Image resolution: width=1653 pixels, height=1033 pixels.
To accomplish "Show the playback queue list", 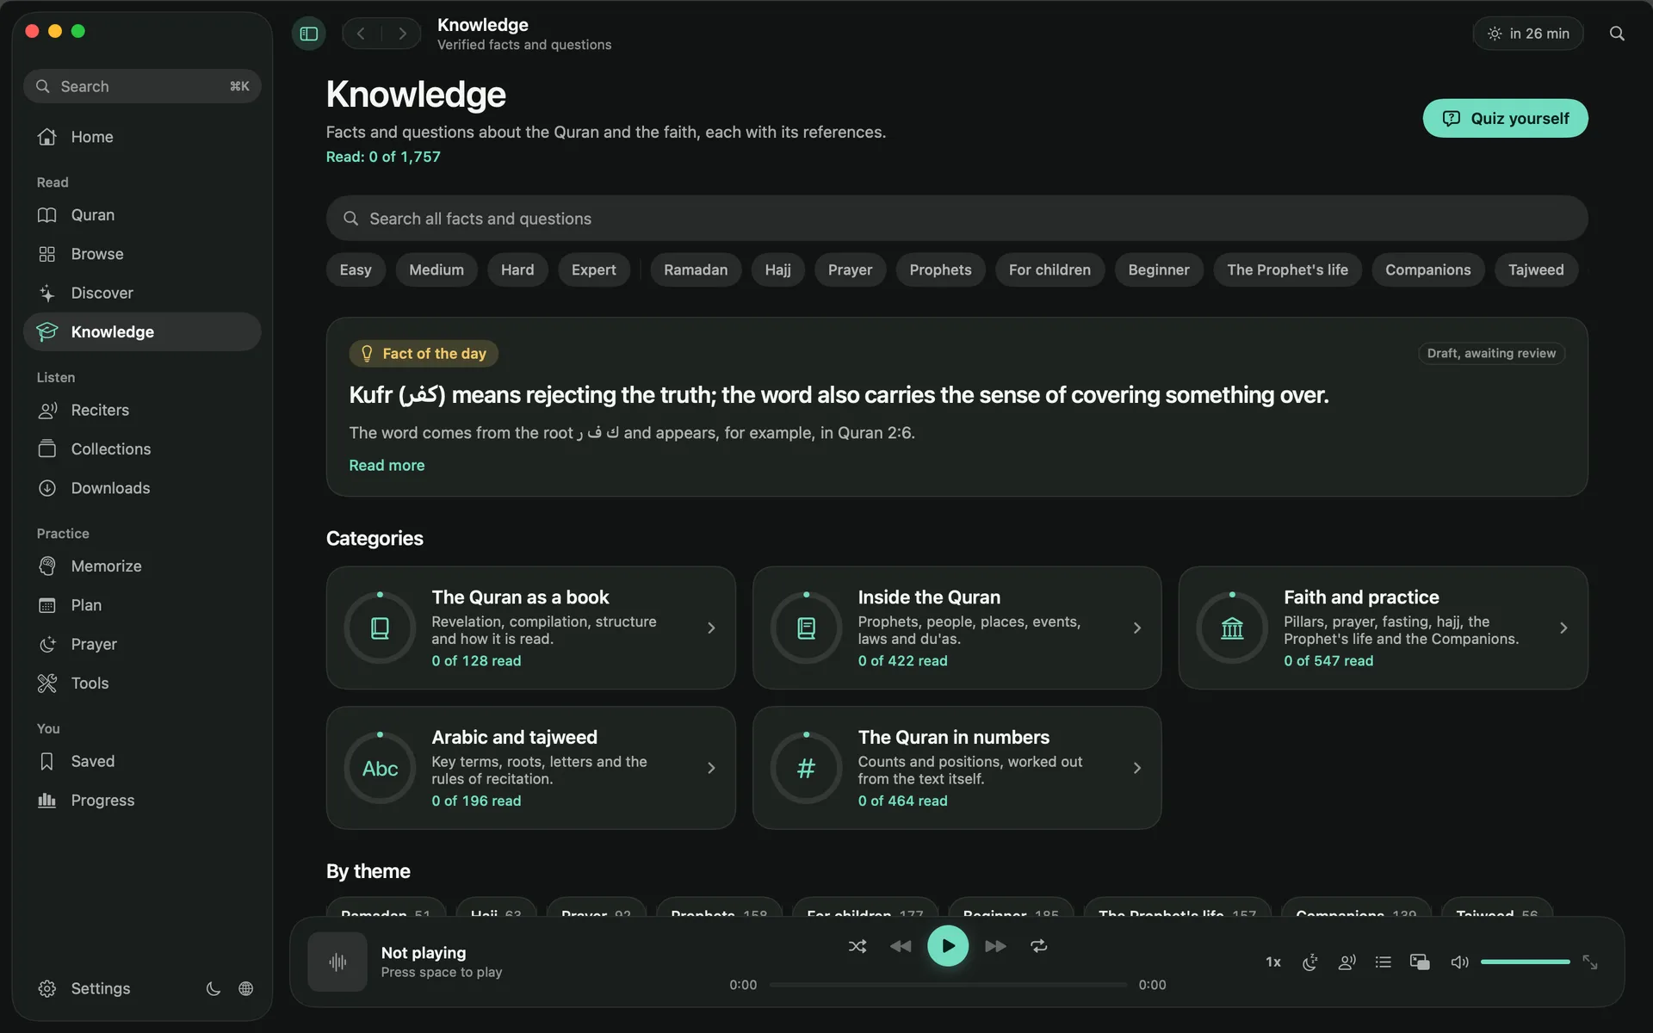I will pos(1384,962).
